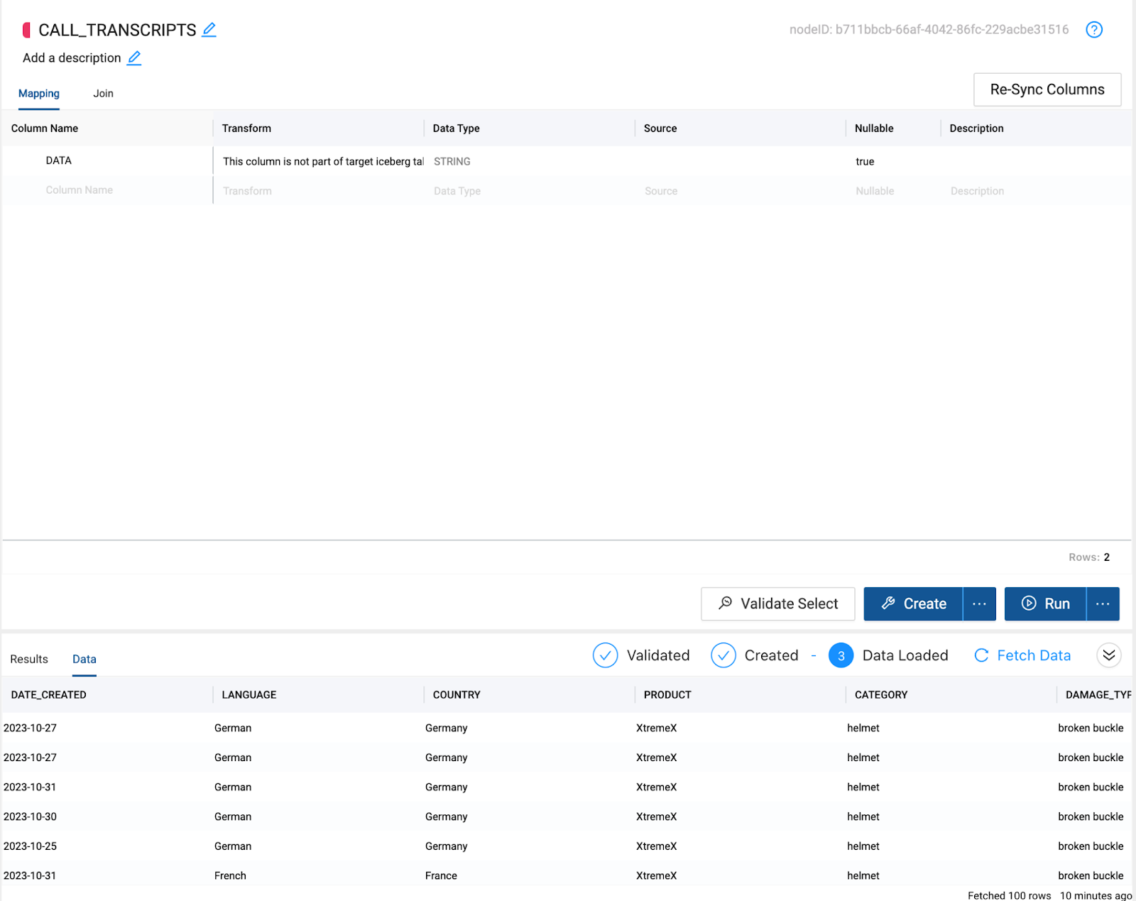Open the Create button's more options menu

click(979, 604)
